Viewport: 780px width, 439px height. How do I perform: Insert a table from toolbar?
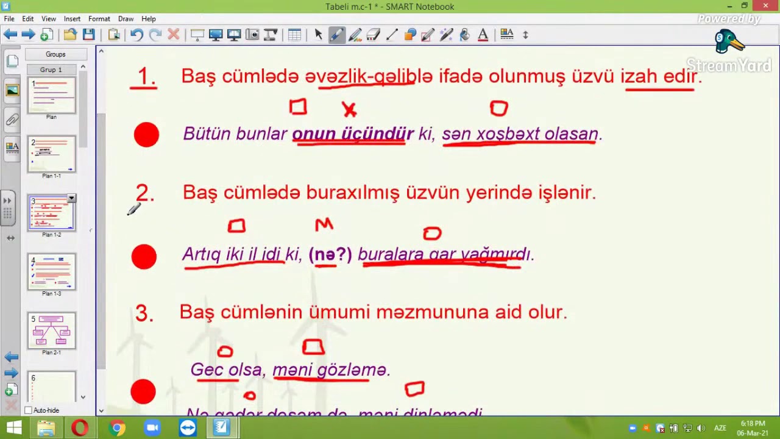coord(294,35)
